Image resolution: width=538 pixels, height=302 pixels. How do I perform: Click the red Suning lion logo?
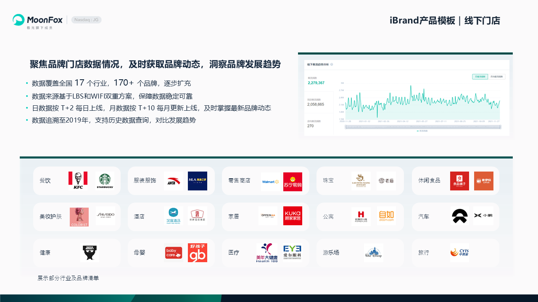[x=293, y=182]
